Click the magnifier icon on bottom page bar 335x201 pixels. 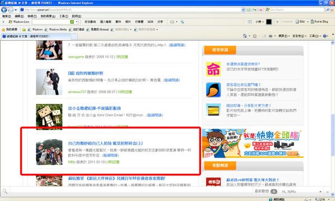(4, 192)
